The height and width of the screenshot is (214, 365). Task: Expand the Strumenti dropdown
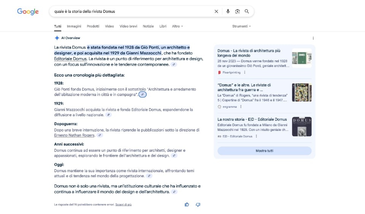tap(241, 26)
